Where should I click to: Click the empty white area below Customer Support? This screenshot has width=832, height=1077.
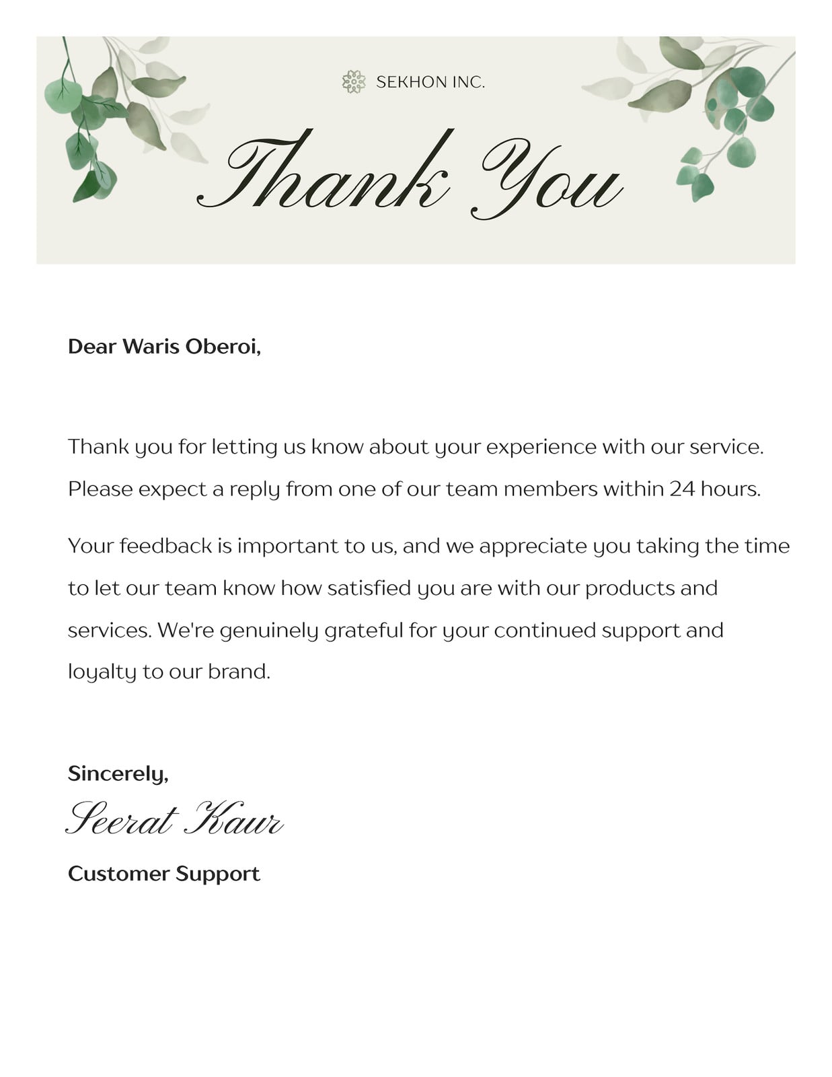(416, 976)
